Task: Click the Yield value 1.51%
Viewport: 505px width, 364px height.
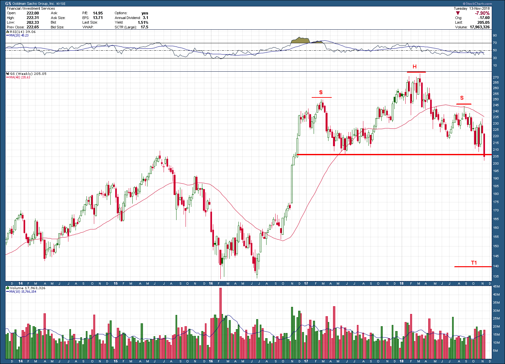Action: click(143, 22)
